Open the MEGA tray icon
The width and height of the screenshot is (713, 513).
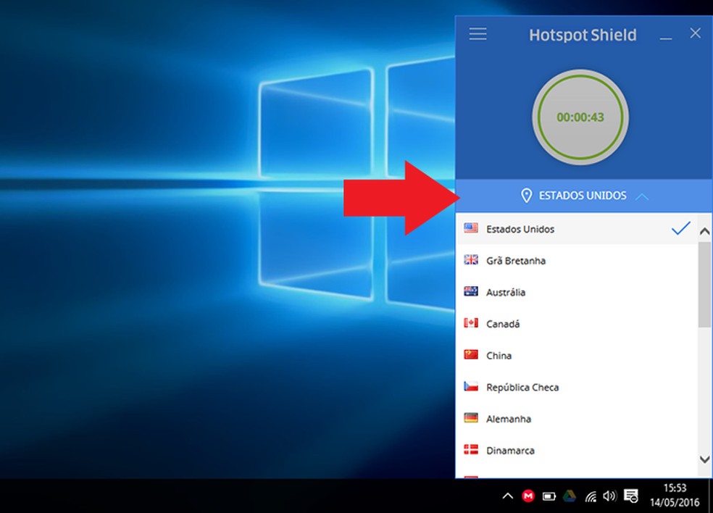click(529, 496)
